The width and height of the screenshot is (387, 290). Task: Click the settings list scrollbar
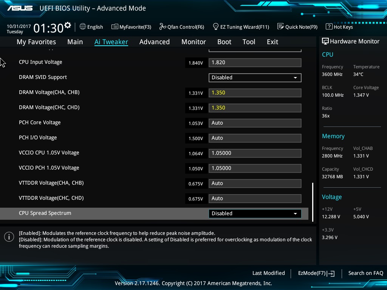click(313, 202)
